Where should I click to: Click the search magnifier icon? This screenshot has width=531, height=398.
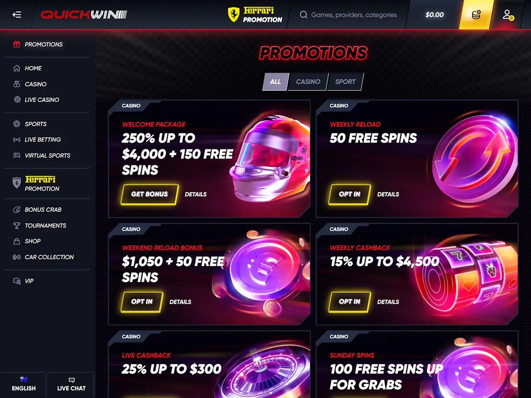point(304,15)
